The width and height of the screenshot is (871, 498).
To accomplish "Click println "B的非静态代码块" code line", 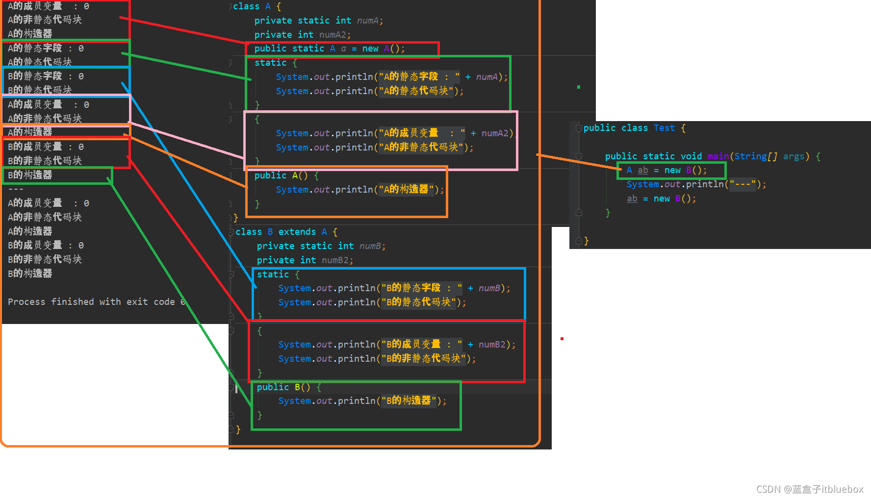I will [x=378, y=359].
